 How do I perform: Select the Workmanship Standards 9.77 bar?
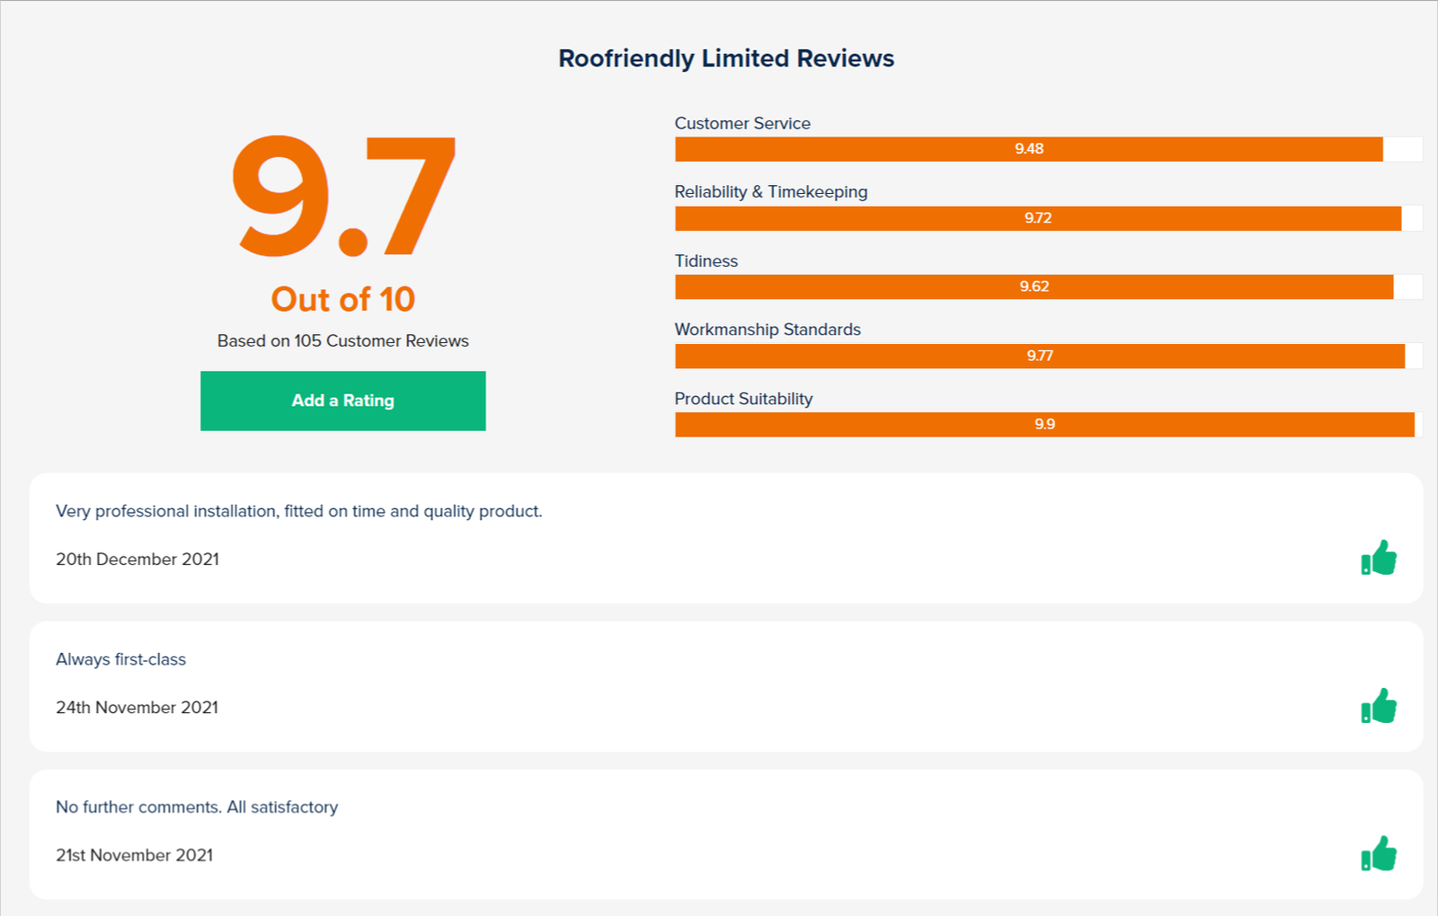1039,356
